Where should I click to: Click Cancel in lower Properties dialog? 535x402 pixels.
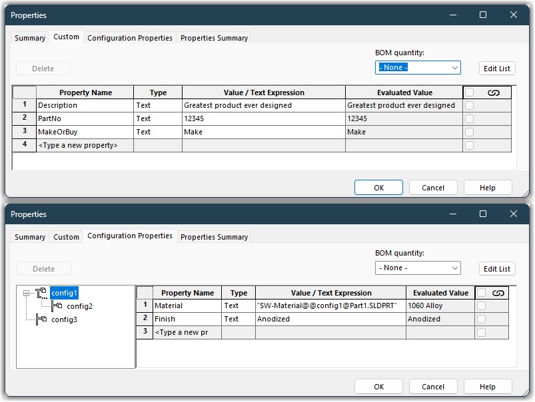pos(432,387)
